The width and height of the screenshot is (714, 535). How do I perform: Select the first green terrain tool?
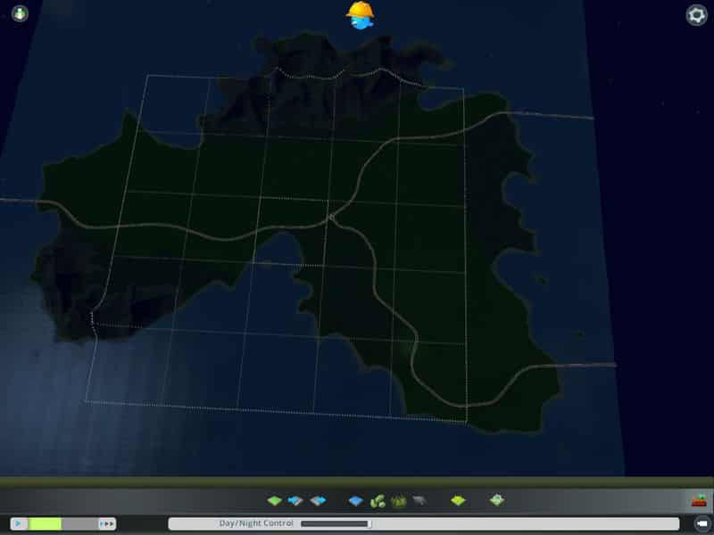[x=275, y=501]
